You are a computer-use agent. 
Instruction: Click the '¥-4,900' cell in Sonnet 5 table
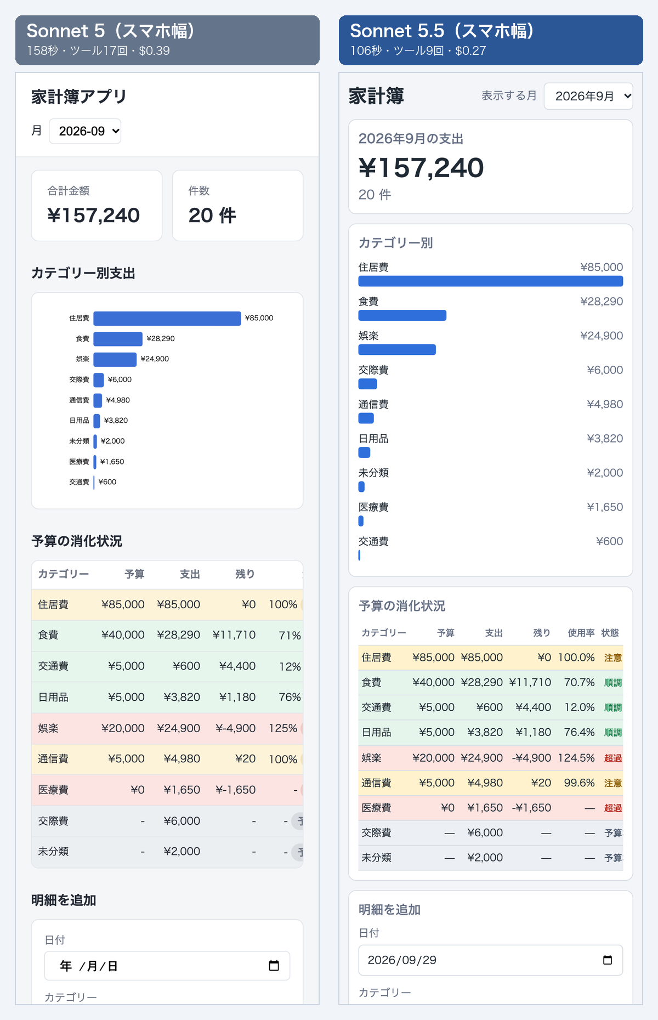pos(236,728)
